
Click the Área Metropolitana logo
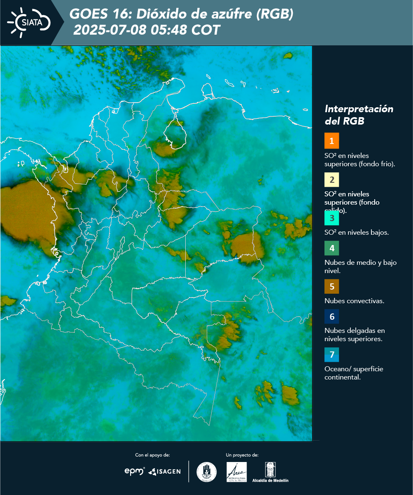pos(237,472)
